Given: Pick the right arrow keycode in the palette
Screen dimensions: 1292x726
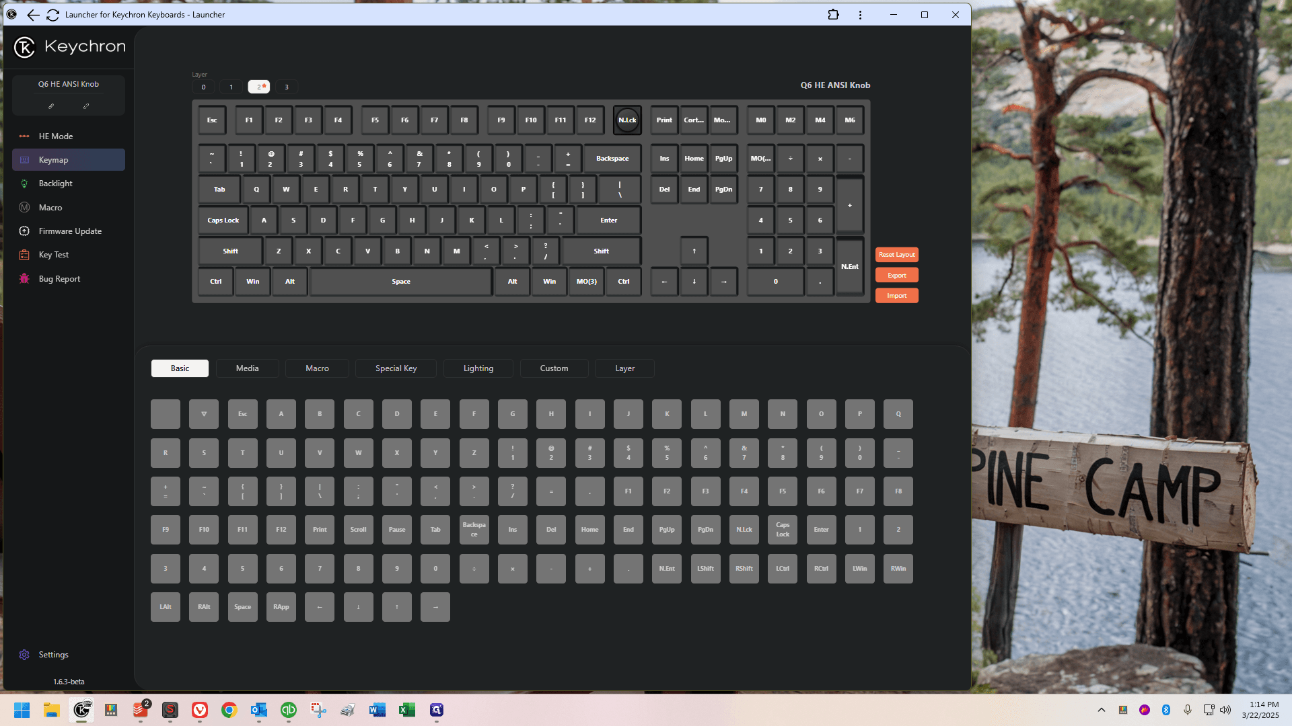Looking at the screenshot, I should [x=435, y=607].
